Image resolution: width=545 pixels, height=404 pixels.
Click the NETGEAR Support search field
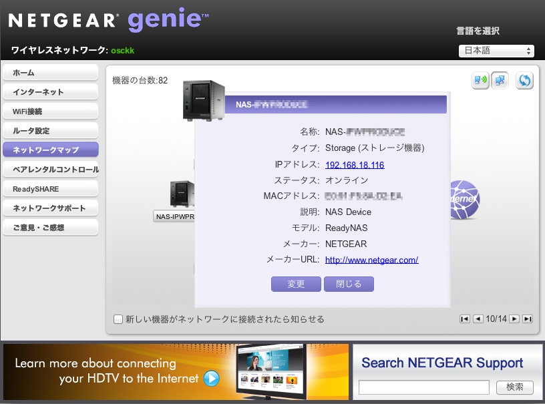424,387
